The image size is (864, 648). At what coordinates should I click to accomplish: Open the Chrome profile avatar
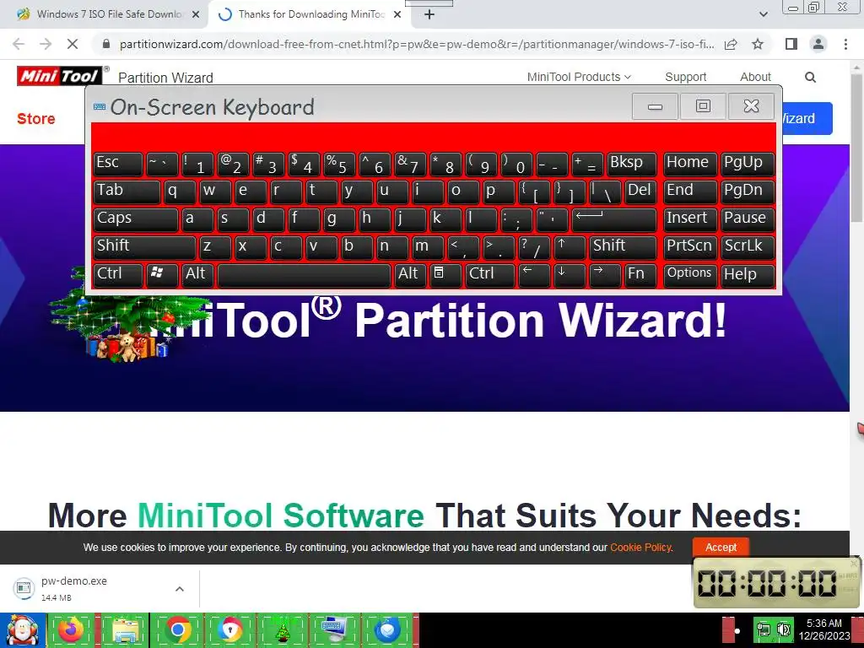pyautogui.click(x=818, y=44)
